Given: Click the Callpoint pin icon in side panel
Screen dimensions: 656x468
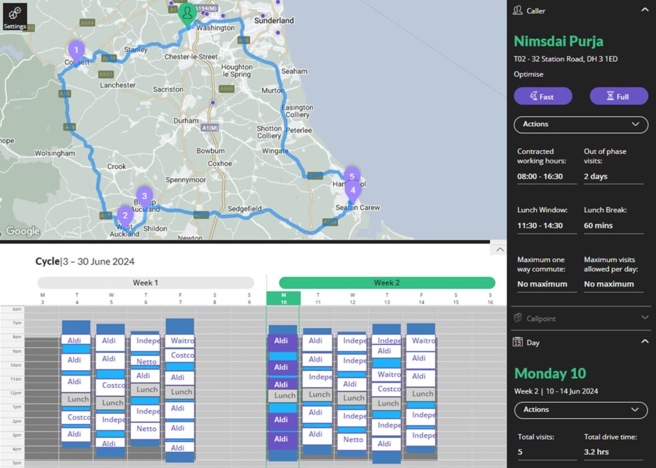Looking at the screenshot, I should click(x=518, y=318).
